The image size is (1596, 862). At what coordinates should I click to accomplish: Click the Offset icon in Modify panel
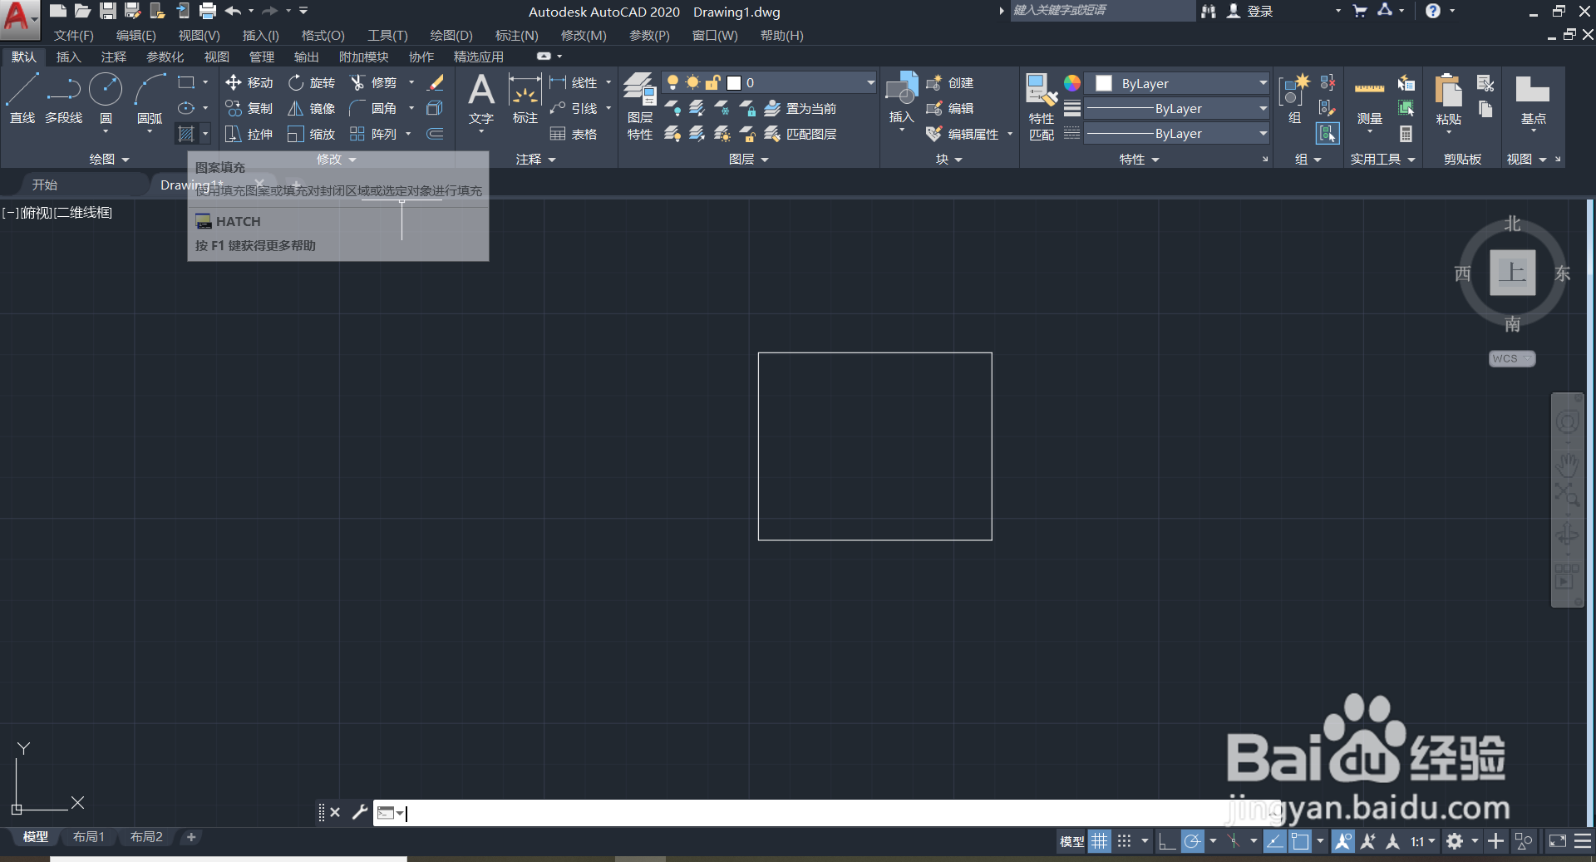[x=435, y=134]
